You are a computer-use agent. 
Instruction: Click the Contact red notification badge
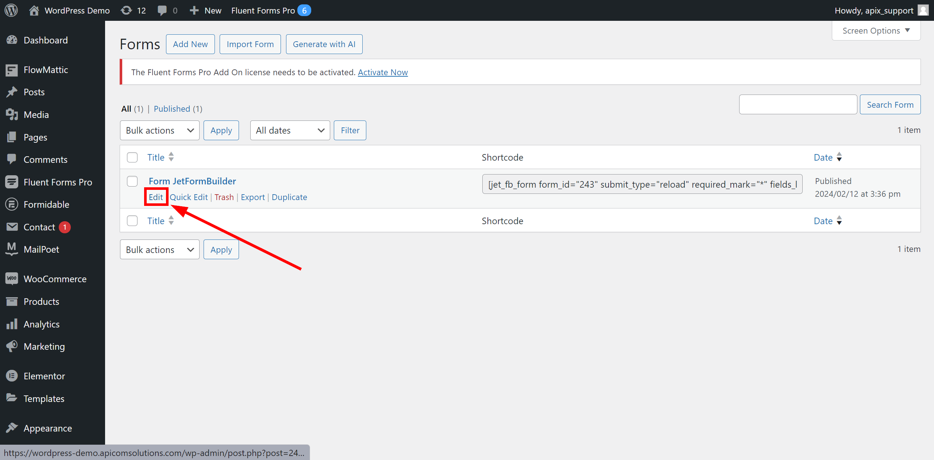pos(65,227)
